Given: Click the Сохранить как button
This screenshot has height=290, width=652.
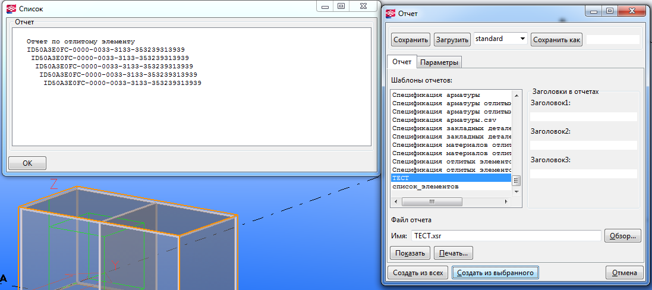Looking at the screenshot, I should click(557, 40).
